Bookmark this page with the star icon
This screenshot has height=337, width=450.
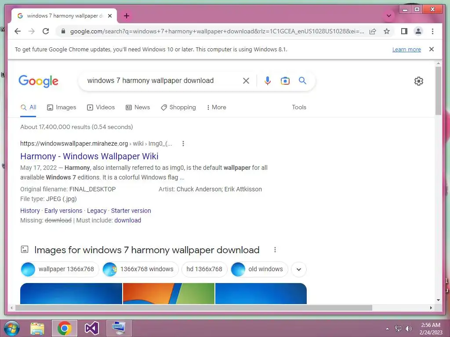[387, 31]
